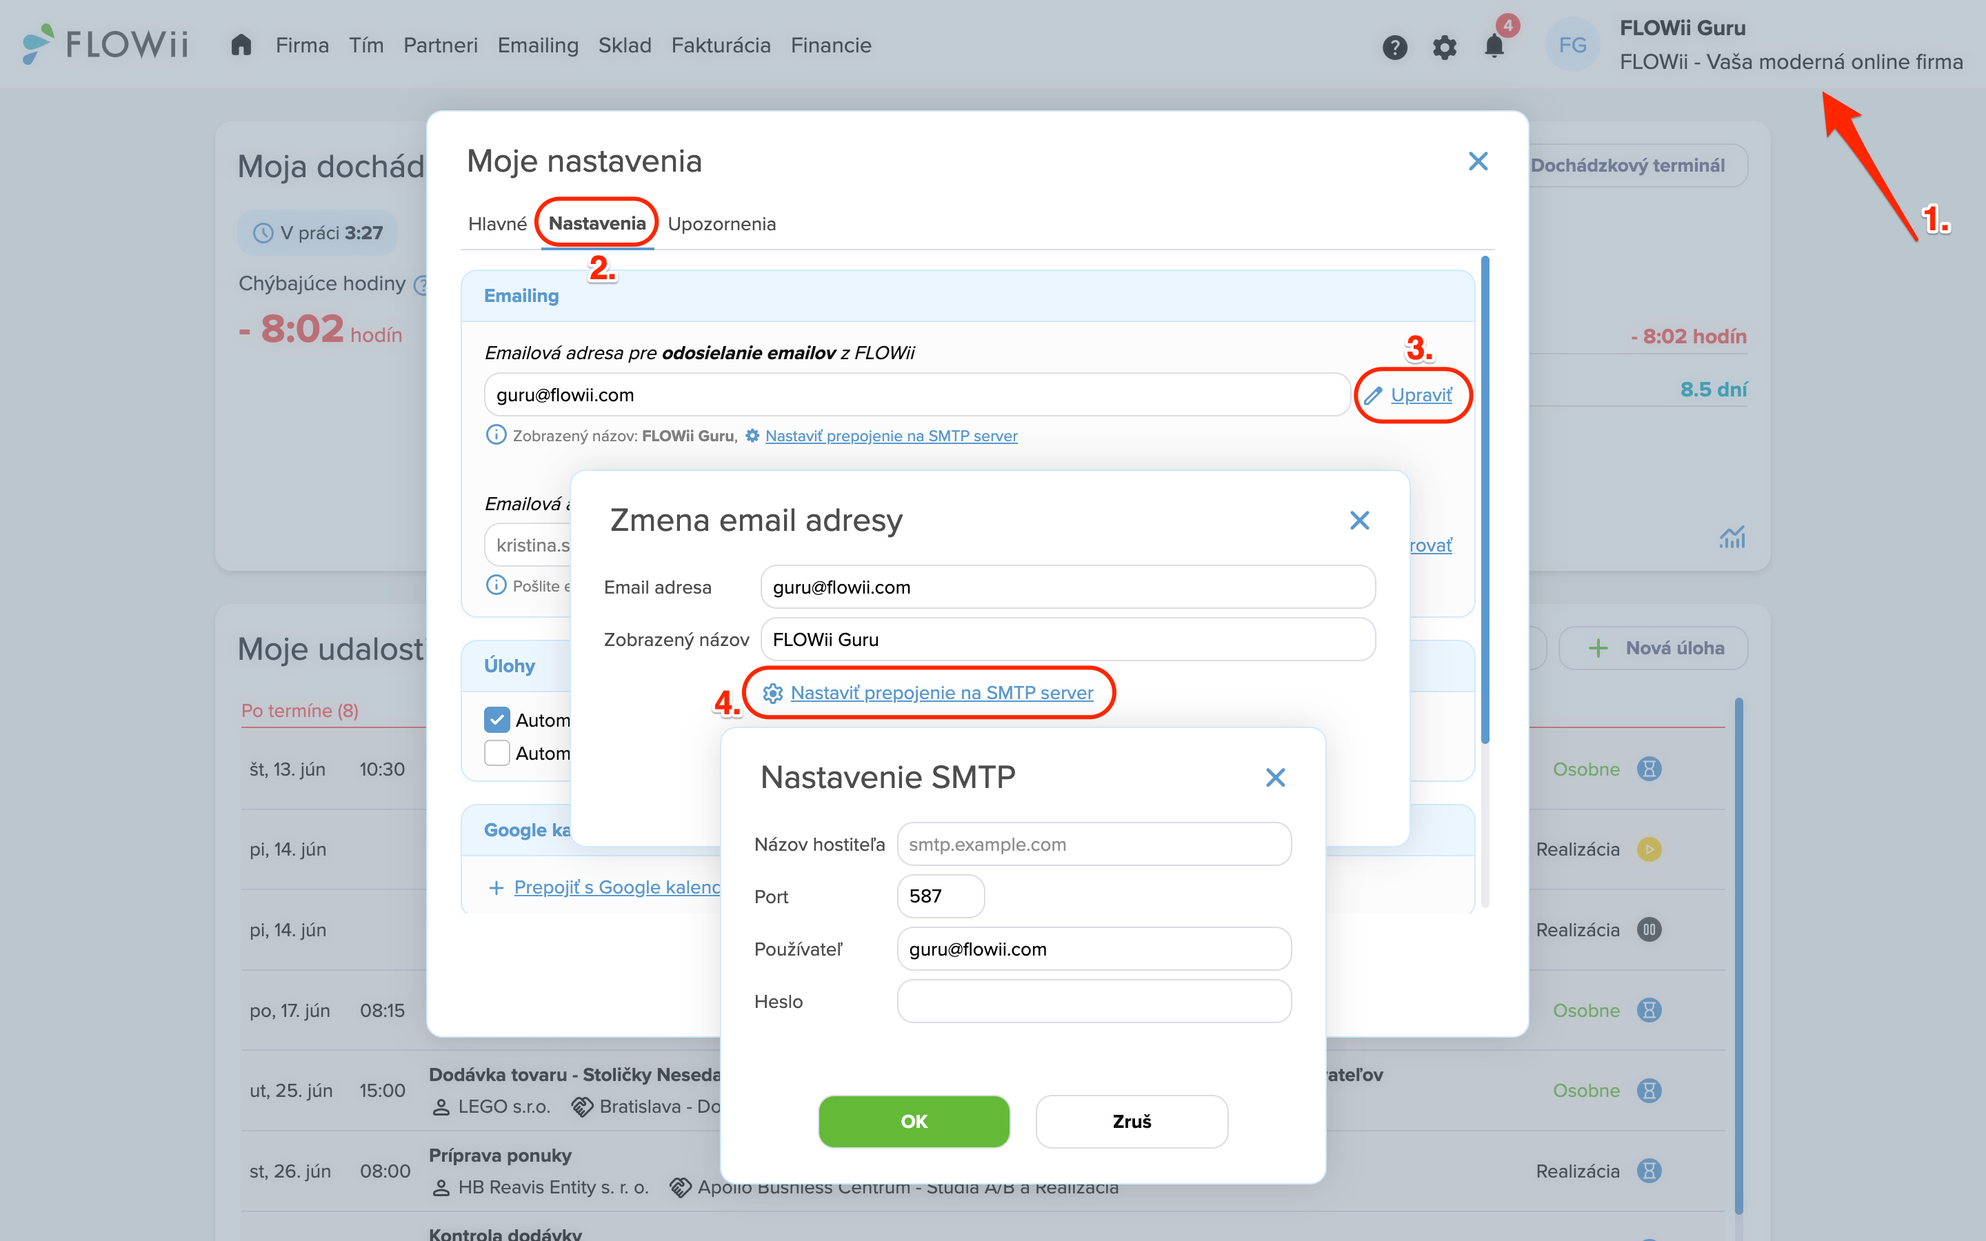This screenshot has height=1241, width=1986.
Task: Focus the Email adresa field
Action: [1067, 587]
